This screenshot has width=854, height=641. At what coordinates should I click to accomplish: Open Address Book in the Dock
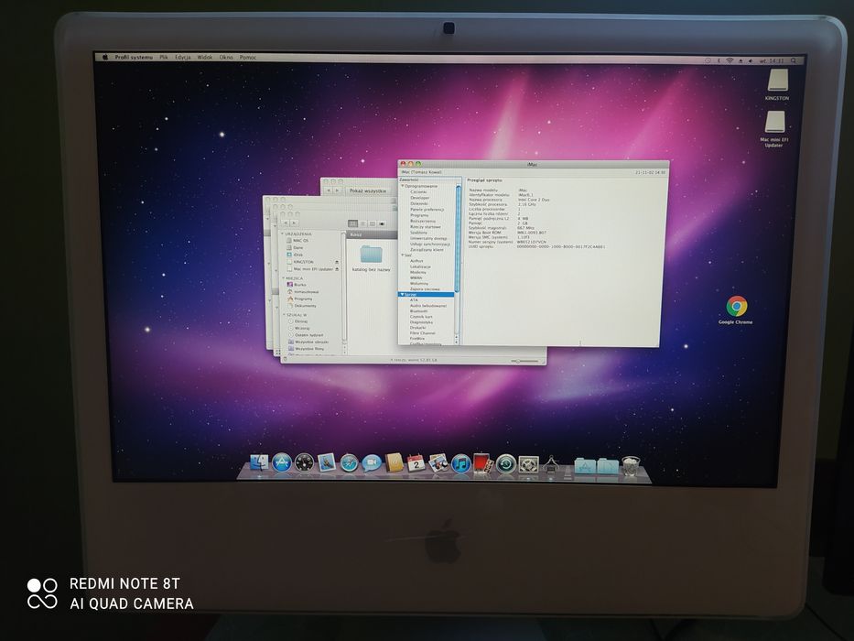coord(394,463)
